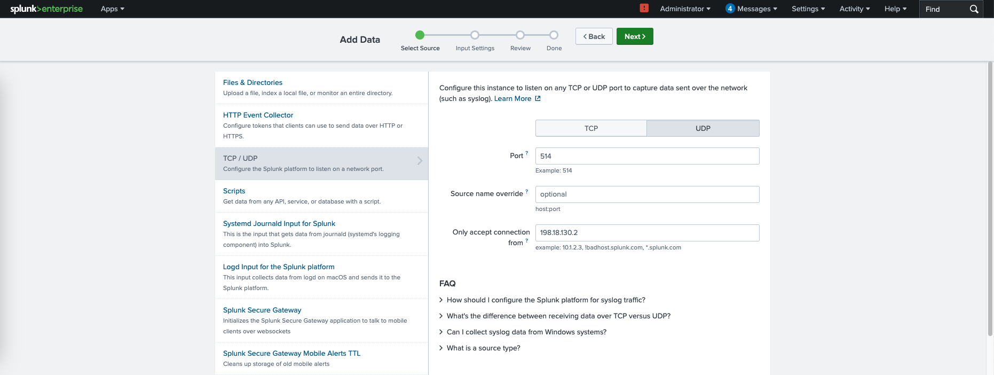Open the Activity menu

click(x=854, y=9)
